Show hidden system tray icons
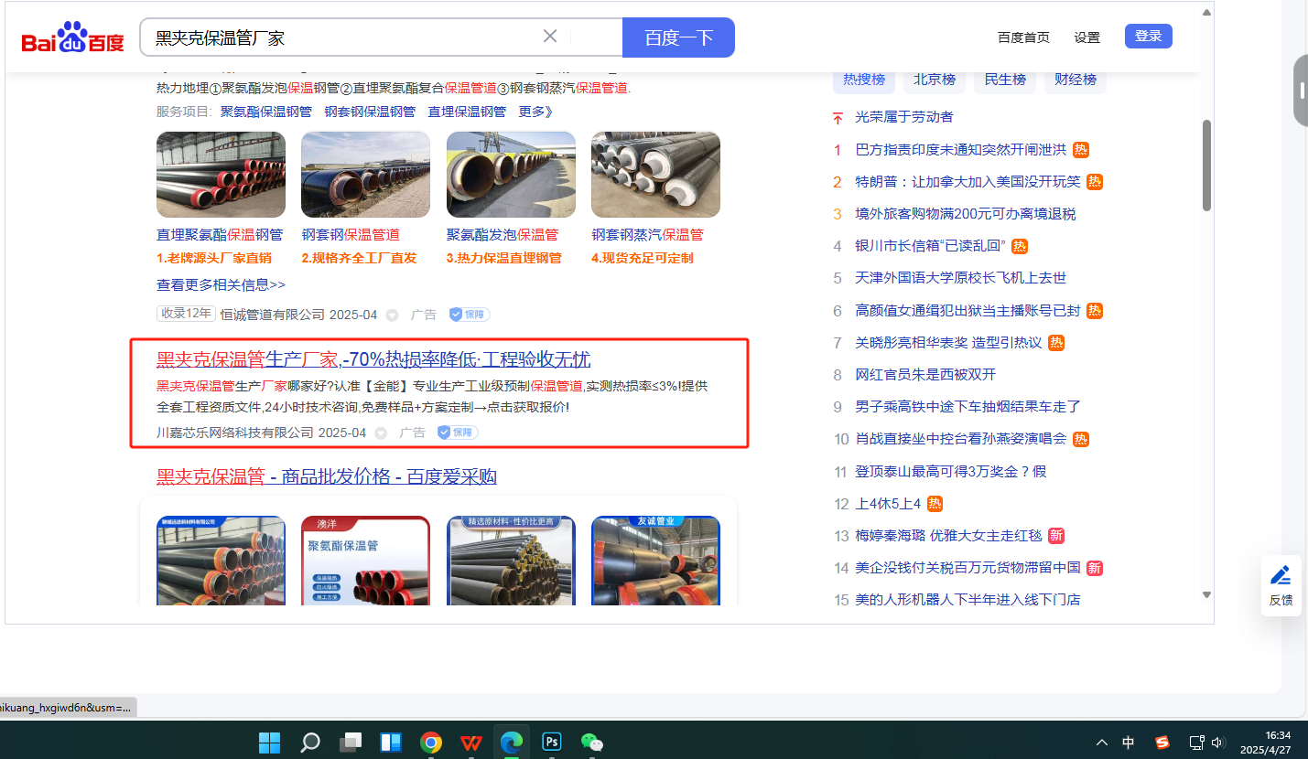This screenshot has width=1308, height=759. (1102, 742)
